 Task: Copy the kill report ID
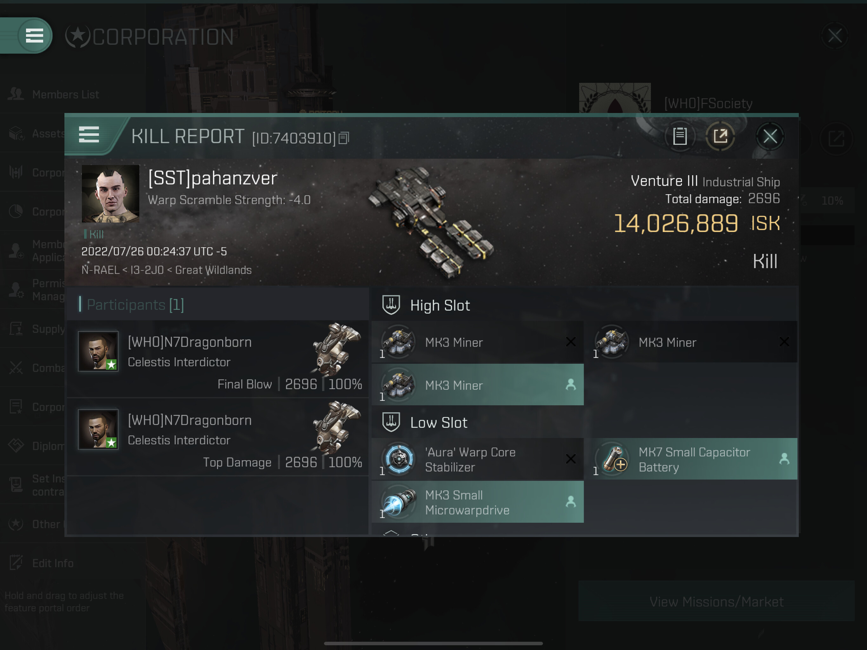344,138
